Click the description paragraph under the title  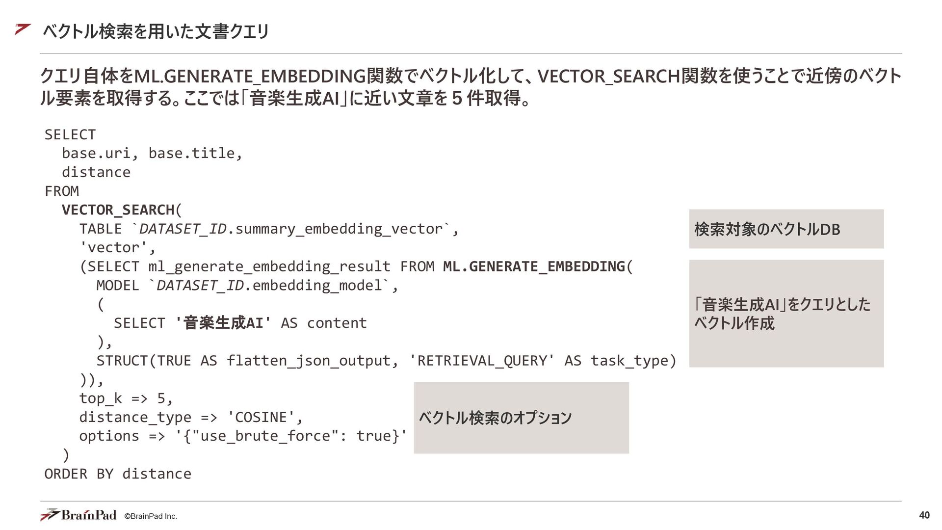point(470,87)
